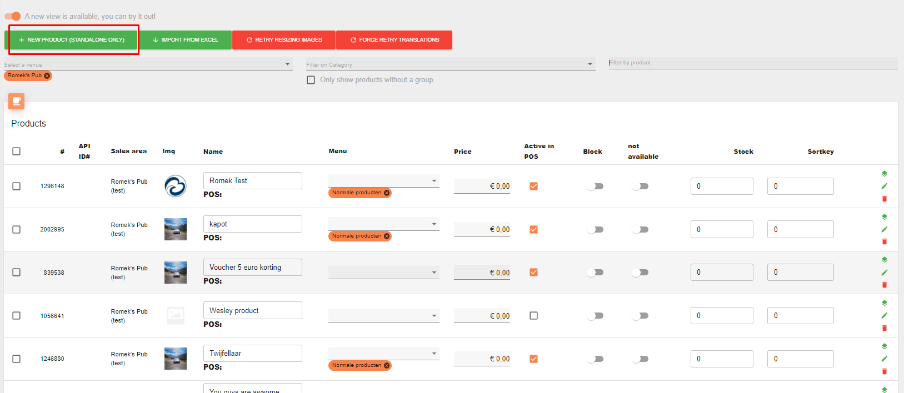Open the Menu dropdown for kapot
This screenshot has height=393, width=904.
(x=383, y=224)
